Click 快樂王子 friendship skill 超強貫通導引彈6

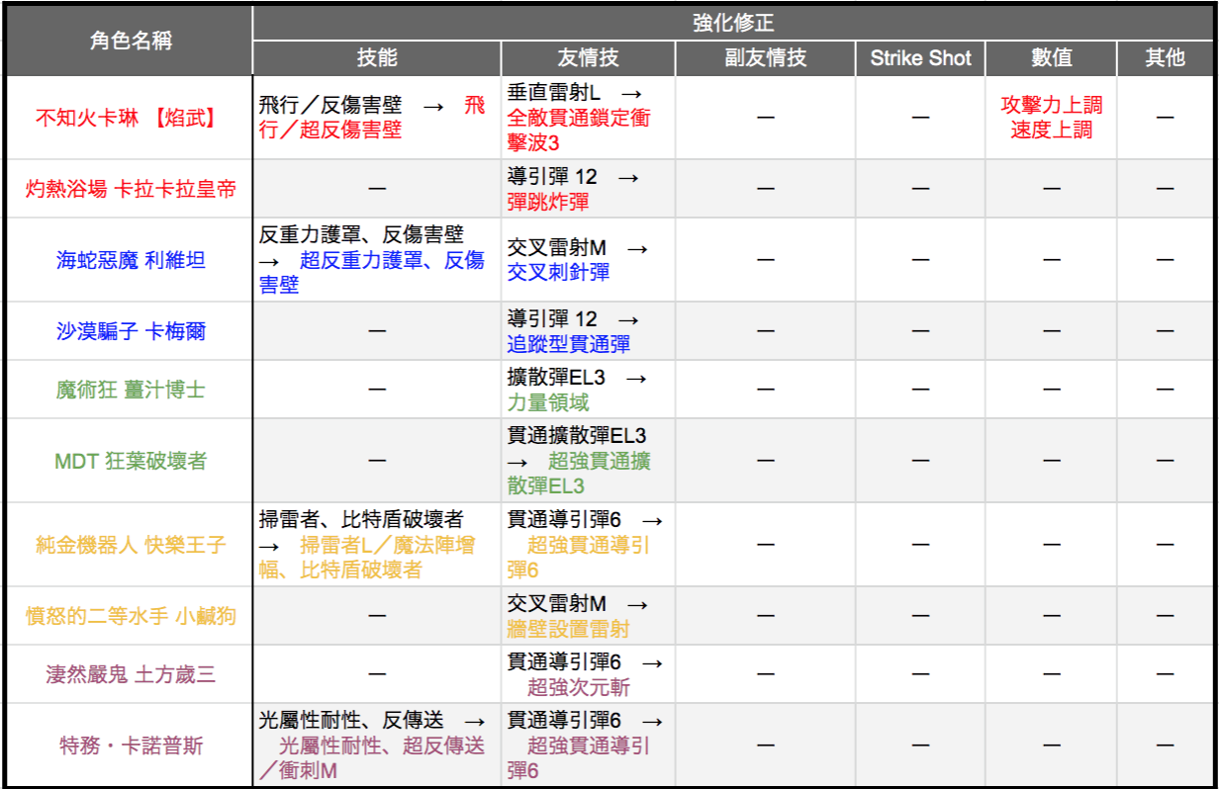coord(589,545)
